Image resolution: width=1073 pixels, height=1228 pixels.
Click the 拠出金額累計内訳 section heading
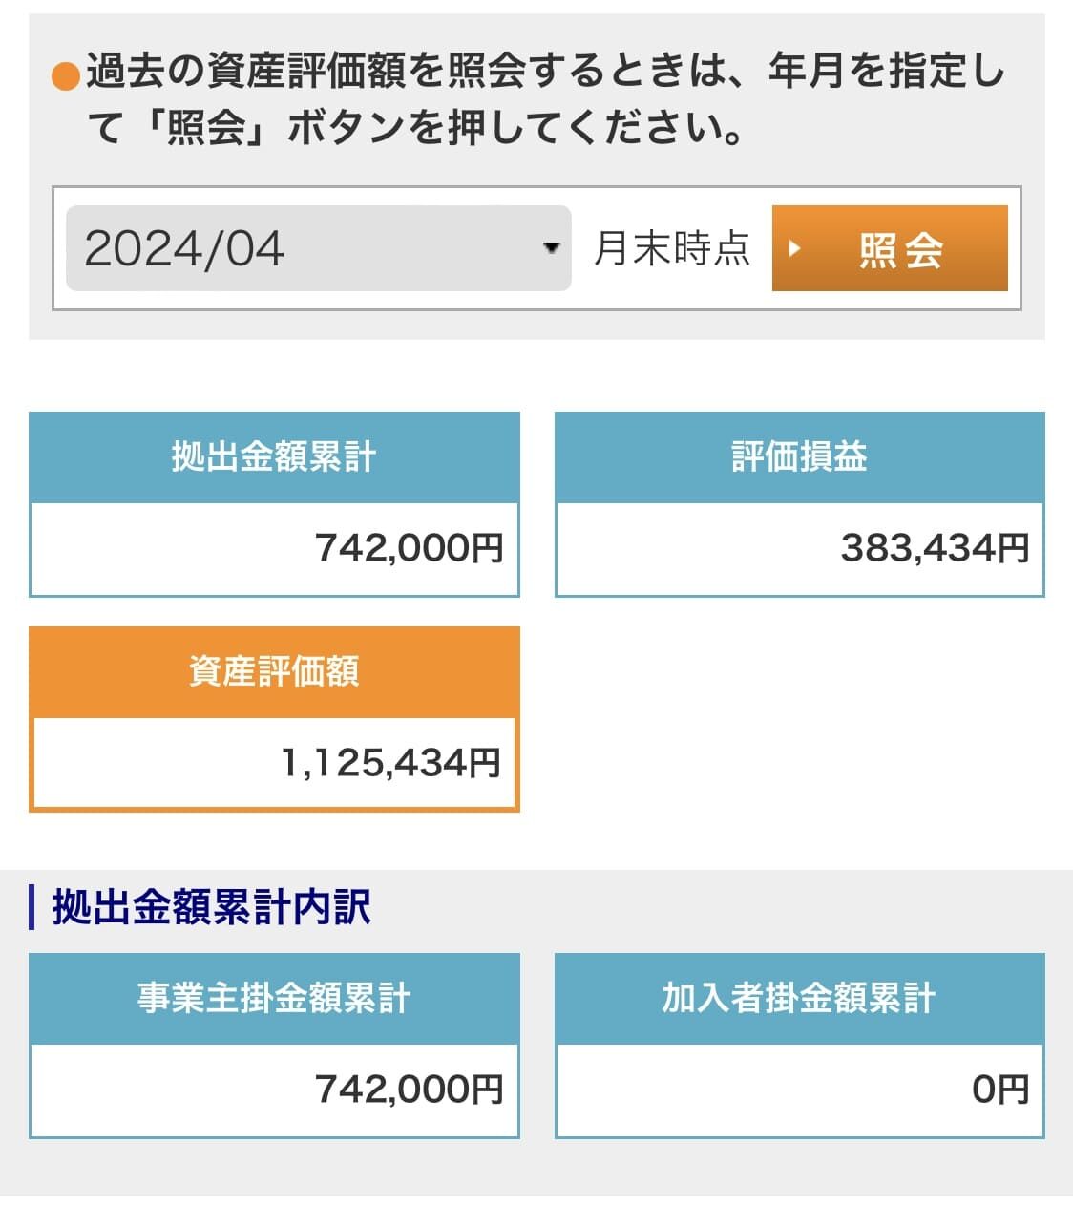211,907
